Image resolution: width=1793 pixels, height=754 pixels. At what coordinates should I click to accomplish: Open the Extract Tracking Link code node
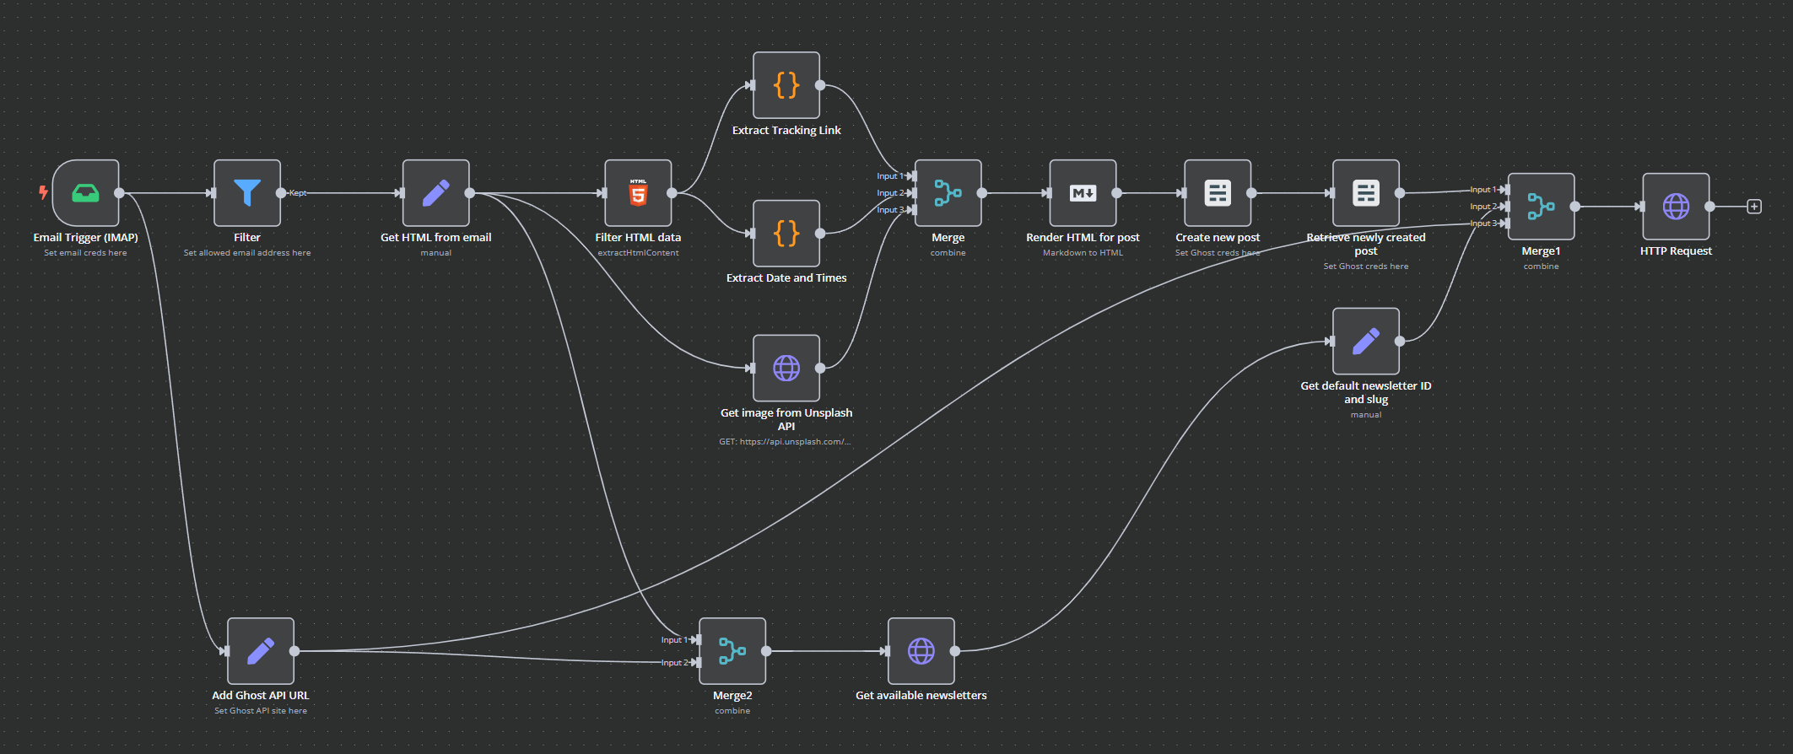[786, 85]
